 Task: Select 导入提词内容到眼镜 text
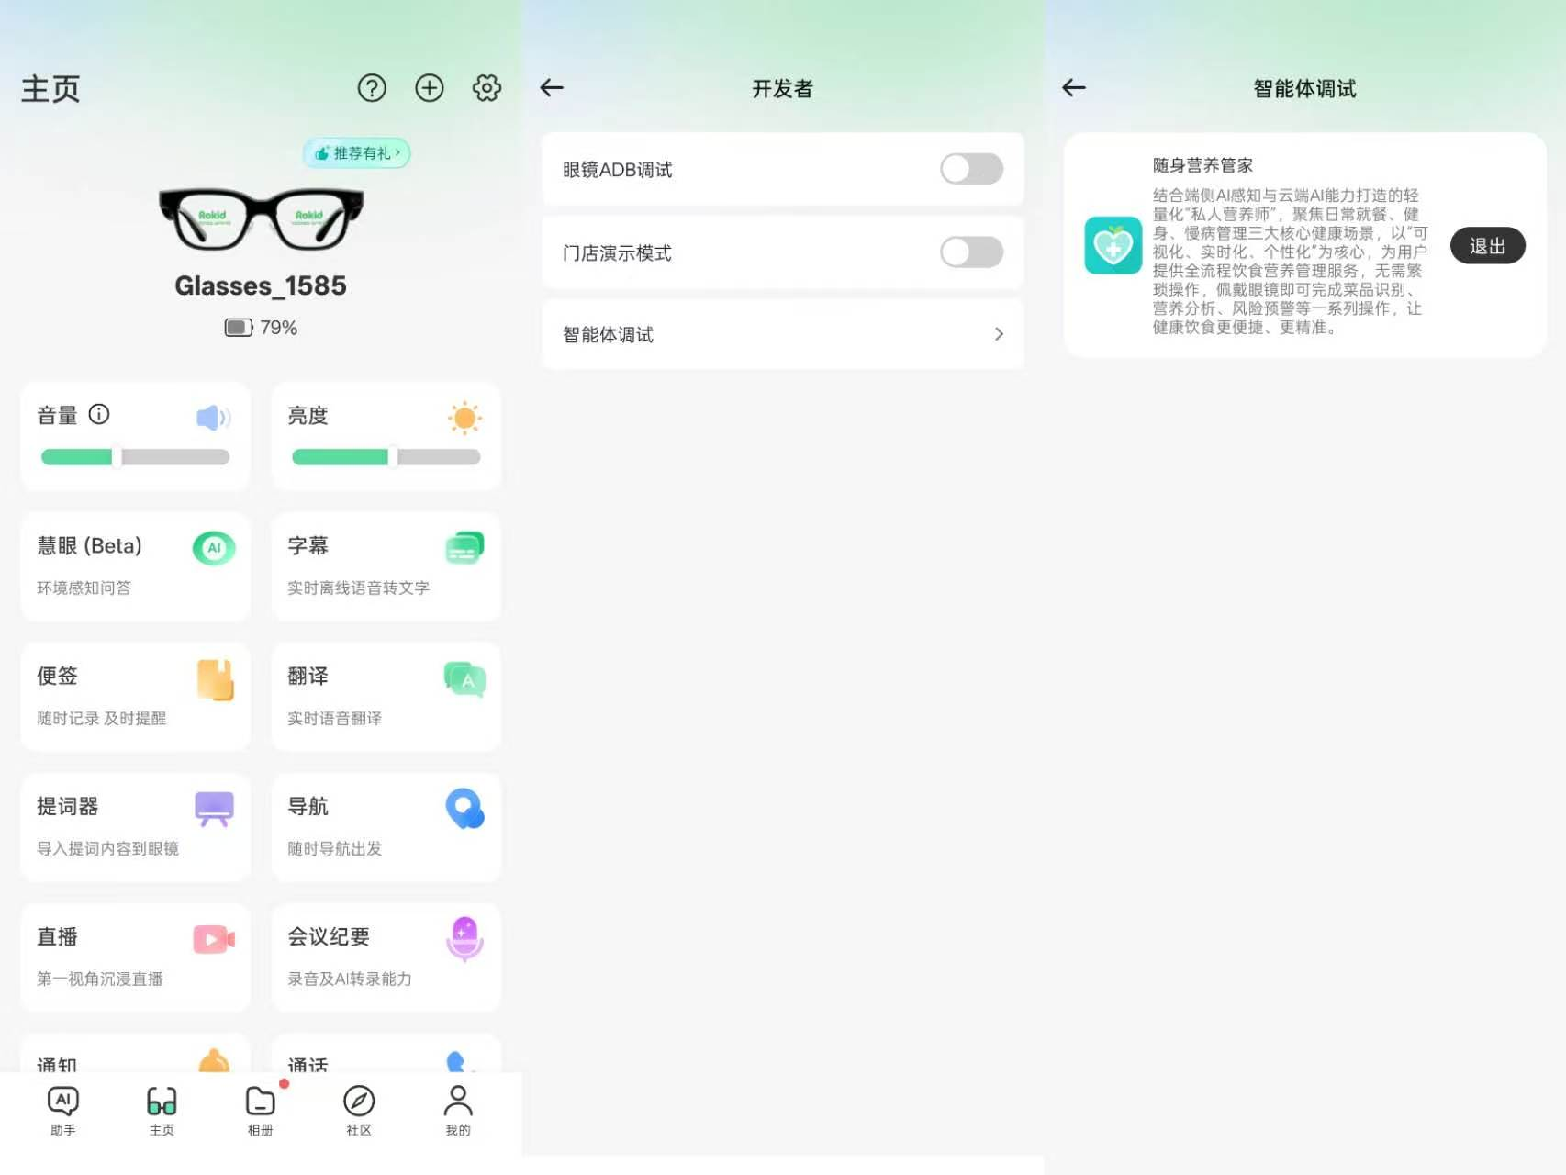[x=107, y=848]
